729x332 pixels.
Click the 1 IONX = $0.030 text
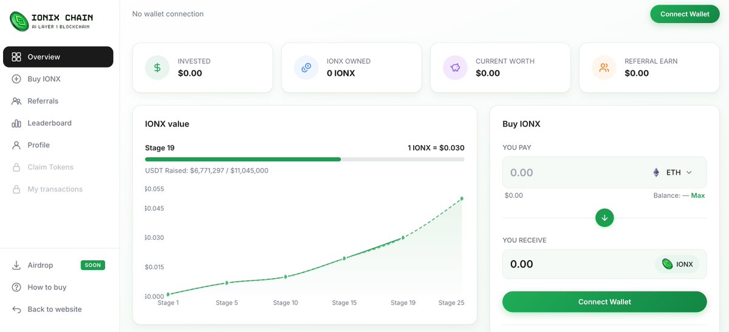point(436,147)
